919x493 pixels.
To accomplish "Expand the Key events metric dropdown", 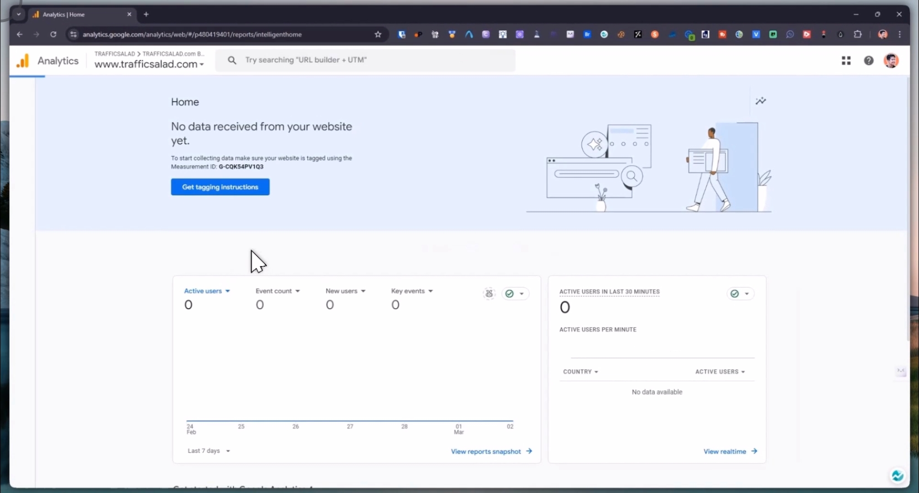I will pyautogui.click(x=412, y=291).
